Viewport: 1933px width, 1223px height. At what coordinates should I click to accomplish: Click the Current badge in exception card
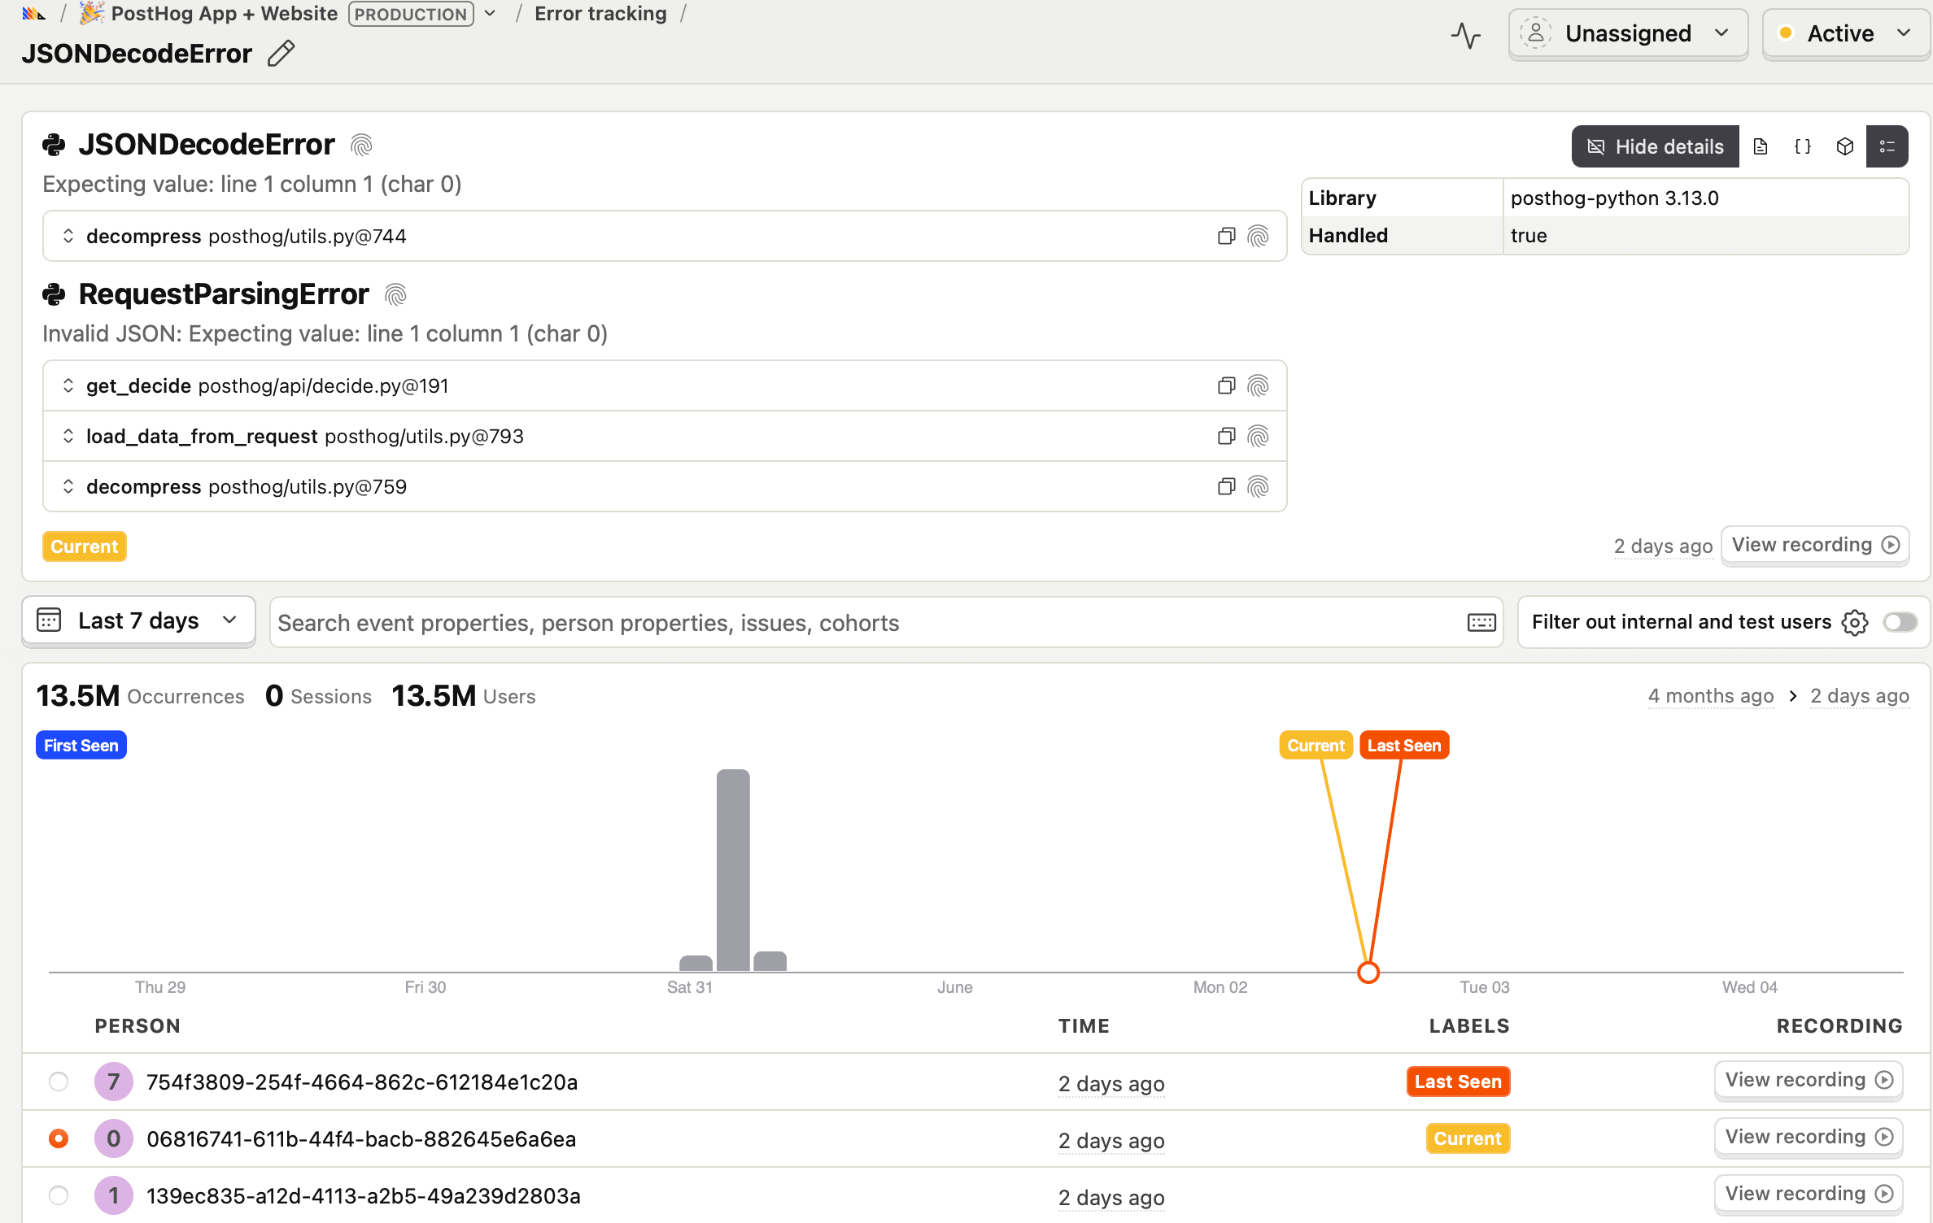coord(85,546)
